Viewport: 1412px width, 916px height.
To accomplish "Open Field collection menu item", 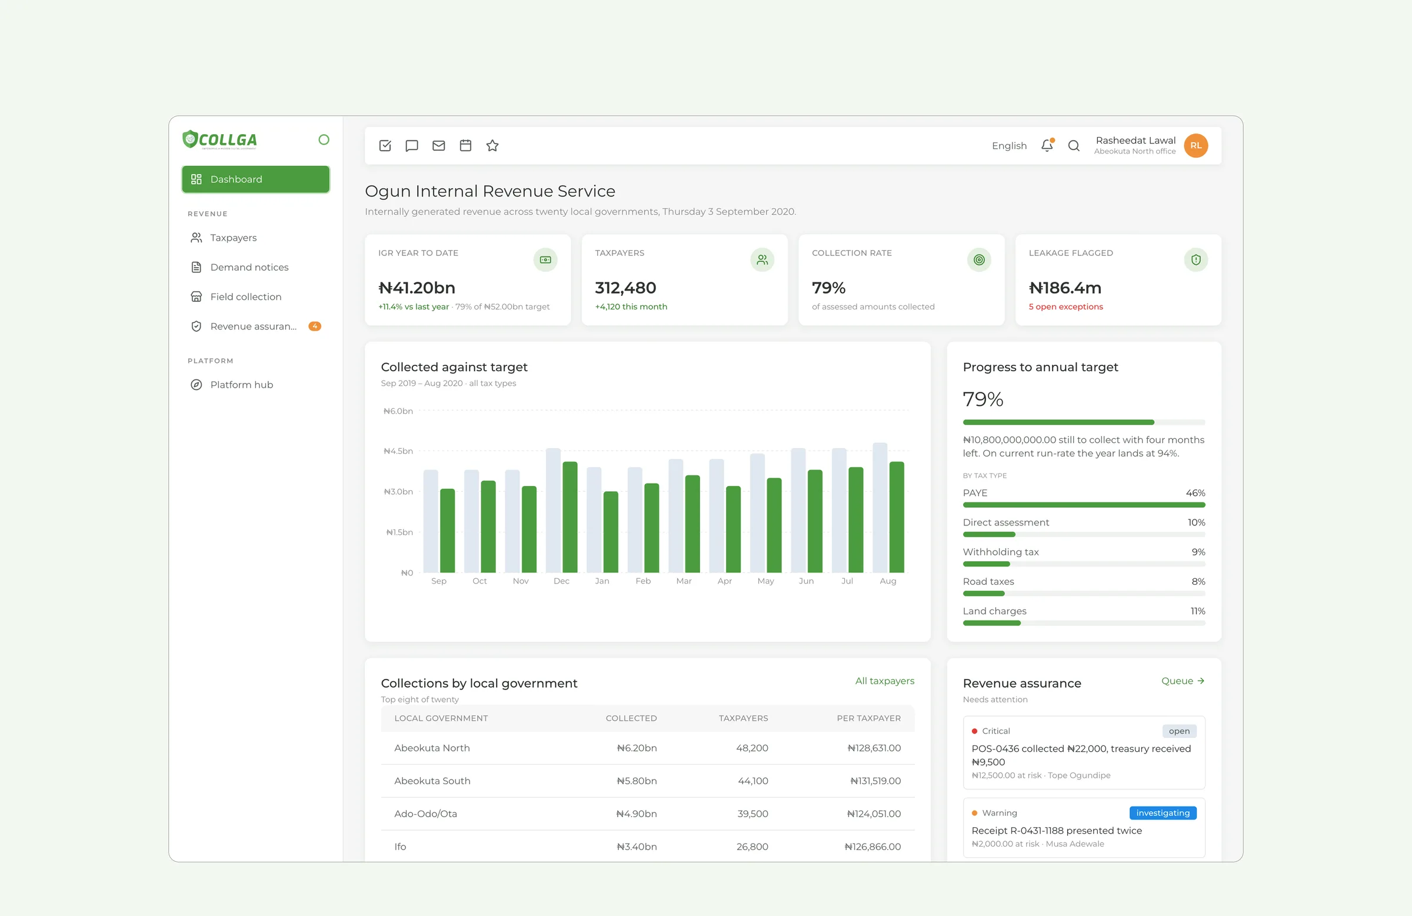I will [256, 297].
